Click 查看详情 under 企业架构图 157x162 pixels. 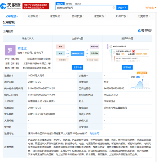pos(77,67)
